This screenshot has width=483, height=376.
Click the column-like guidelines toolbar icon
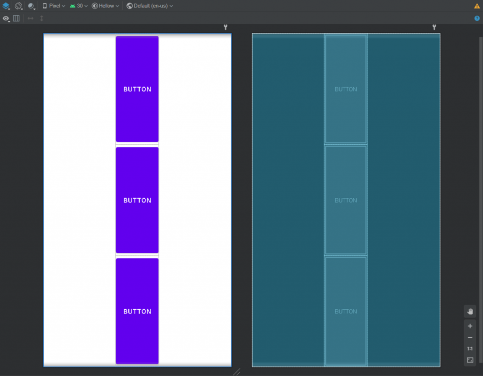click(17, 18)
